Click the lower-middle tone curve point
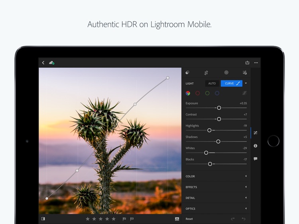The height and width of the screenshot is (224, 299). [x=77, y=171]
